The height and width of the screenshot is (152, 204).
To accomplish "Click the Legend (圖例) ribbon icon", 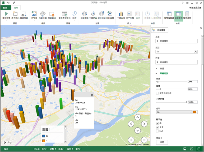I will pos(138,14).
